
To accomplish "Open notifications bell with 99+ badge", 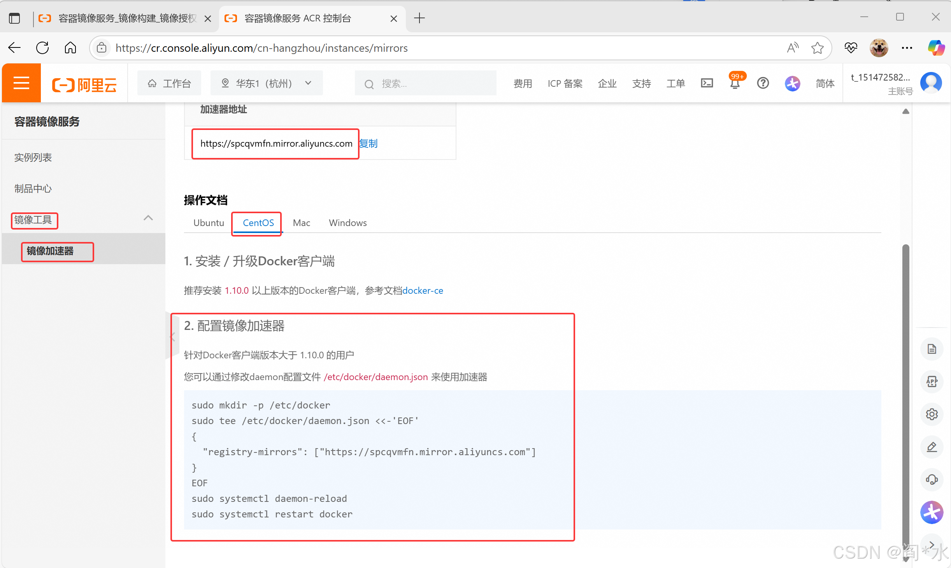I will (735, 83).
